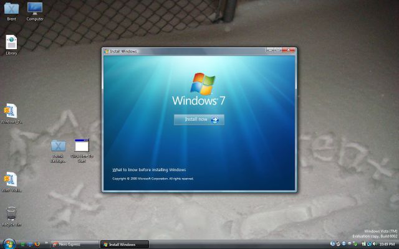Maximize the Install Windows window

coord(277,50)
